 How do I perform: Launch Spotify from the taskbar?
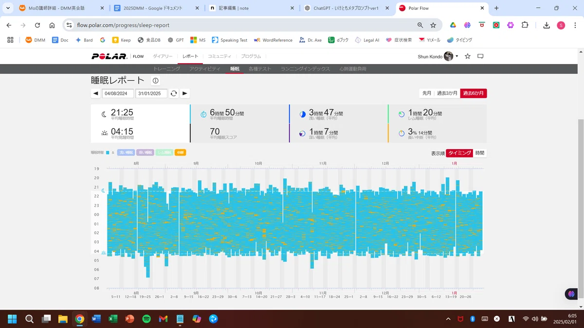pyautogui.click(x=146, y=319)
